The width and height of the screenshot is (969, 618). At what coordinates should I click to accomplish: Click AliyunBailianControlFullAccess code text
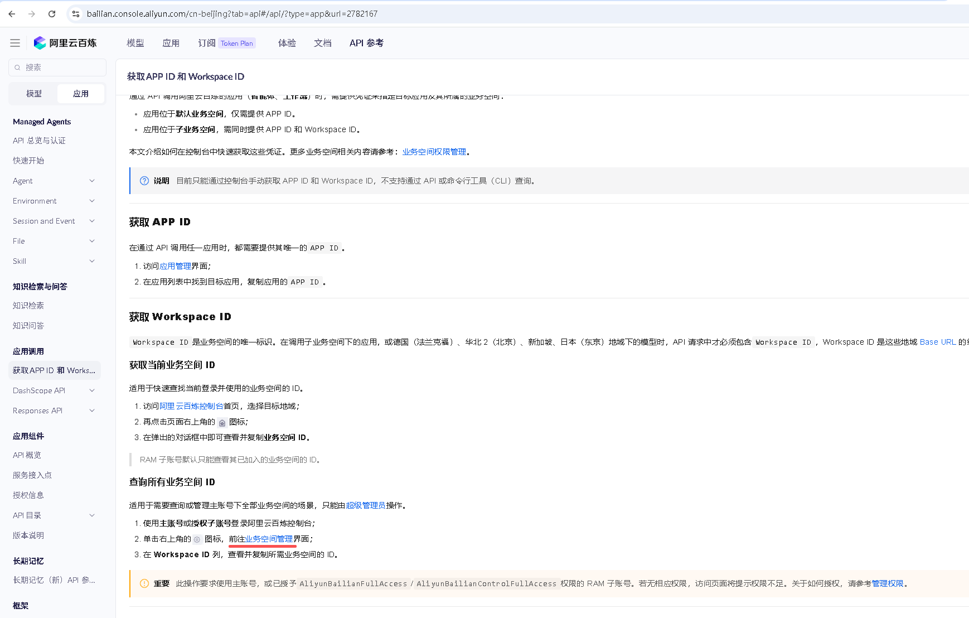click(487, 584)
